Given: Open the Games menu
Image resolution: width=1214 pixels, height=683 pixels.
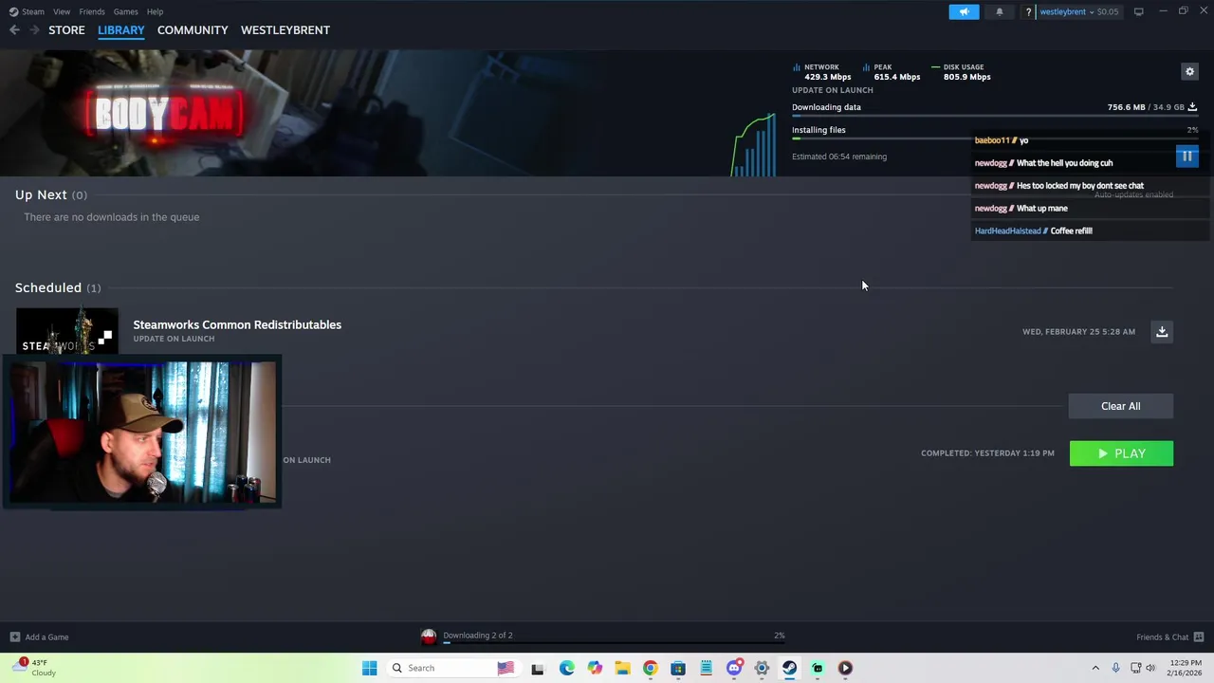Looking at the screenshot, I should [125, 11].
